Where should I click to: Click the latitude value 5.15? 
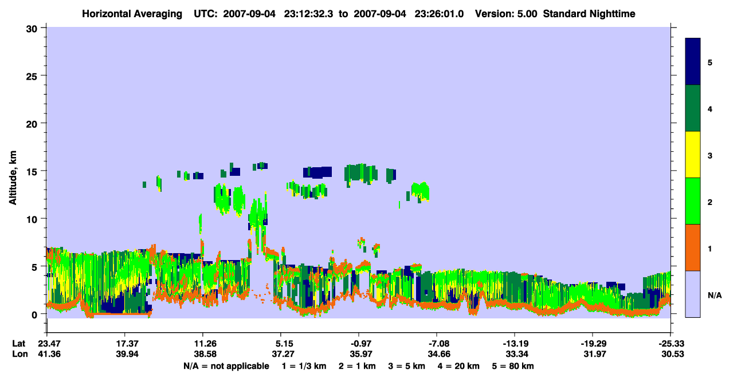281,344
